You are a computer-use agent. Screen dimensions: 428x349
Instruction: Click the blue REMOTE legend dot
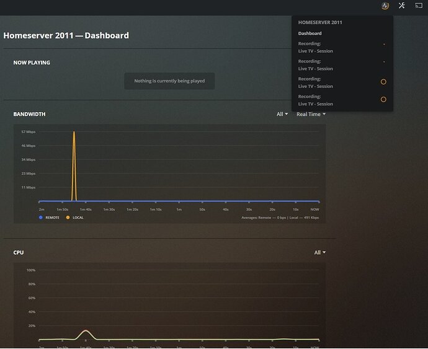[41, 218]
